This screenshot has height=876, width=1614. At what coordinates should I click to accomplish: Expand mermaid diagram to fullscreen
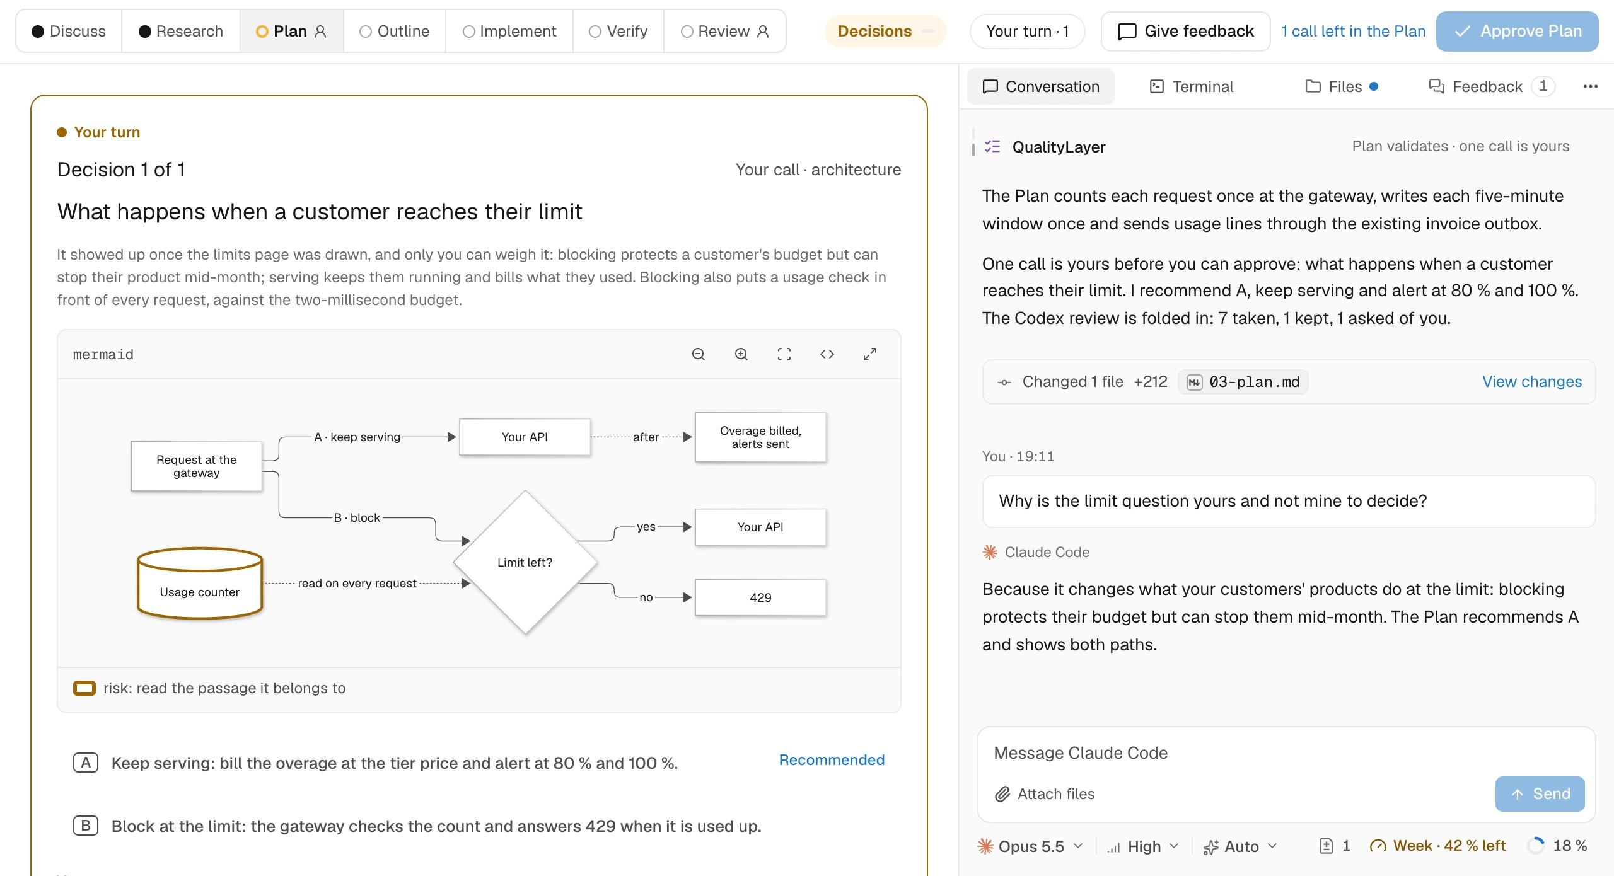pyautogui.click(x=870, y=354)
